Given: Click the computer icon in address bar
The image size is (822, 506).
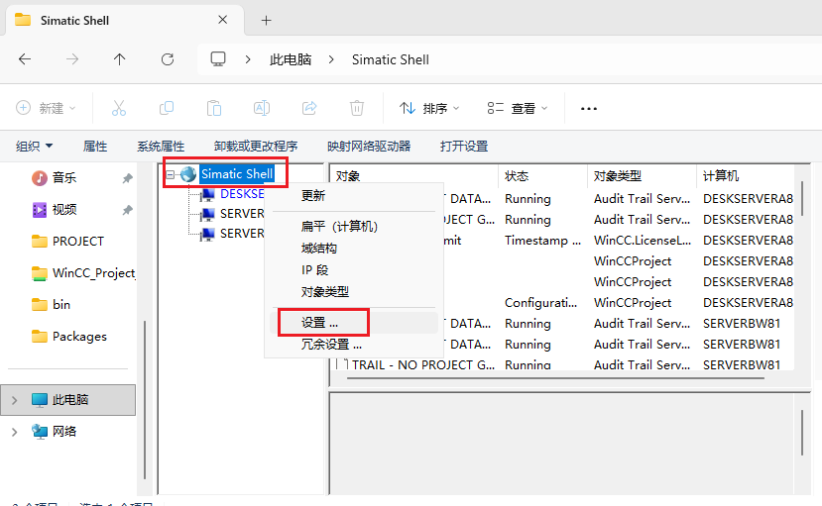Looking at the screenshot, I should tap(218, 59).
